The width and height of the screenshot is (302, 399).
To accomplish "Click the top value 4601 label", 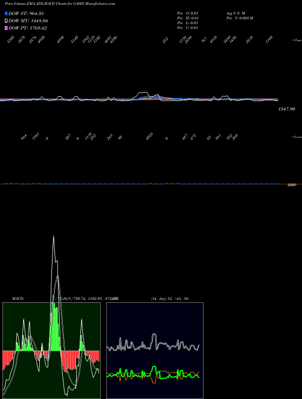I will point(108,40).
